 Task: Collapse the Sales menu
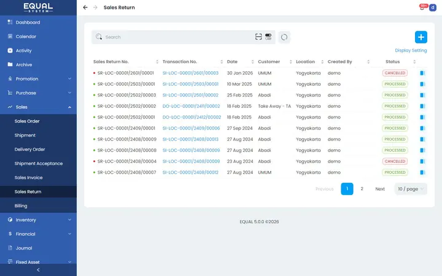(38, 107)
